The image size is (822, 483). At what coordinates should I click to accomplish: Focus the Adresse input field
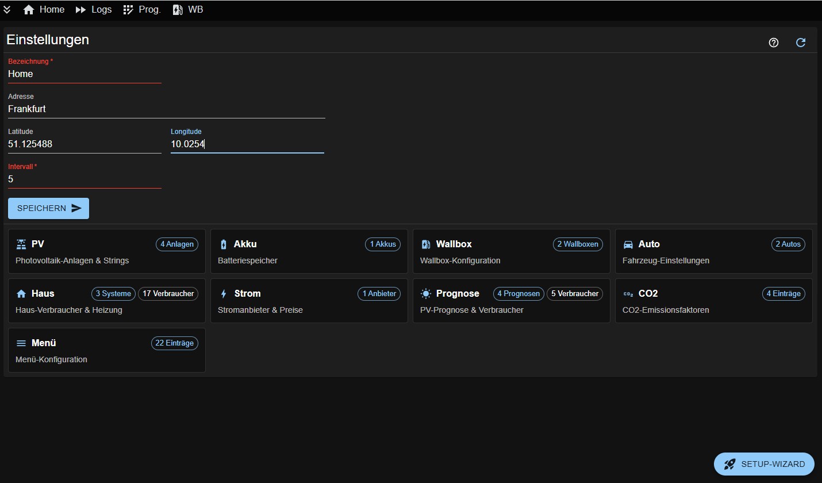[x=166, y=109]
